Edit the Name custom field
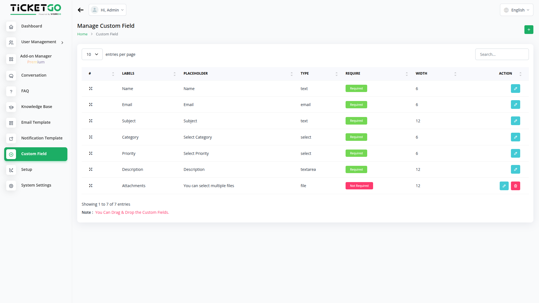Image resolution: width=539 pixels, height=303 pixels. point(515,89)
